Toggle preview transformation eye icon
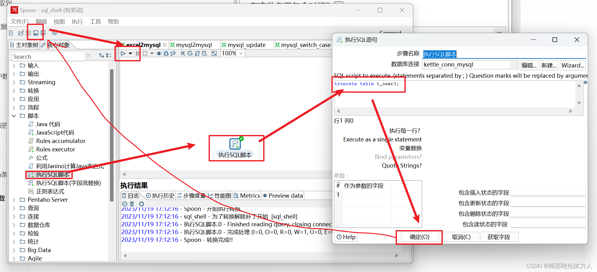Viewport: 597px width, 272px height. tap(159, 53)
